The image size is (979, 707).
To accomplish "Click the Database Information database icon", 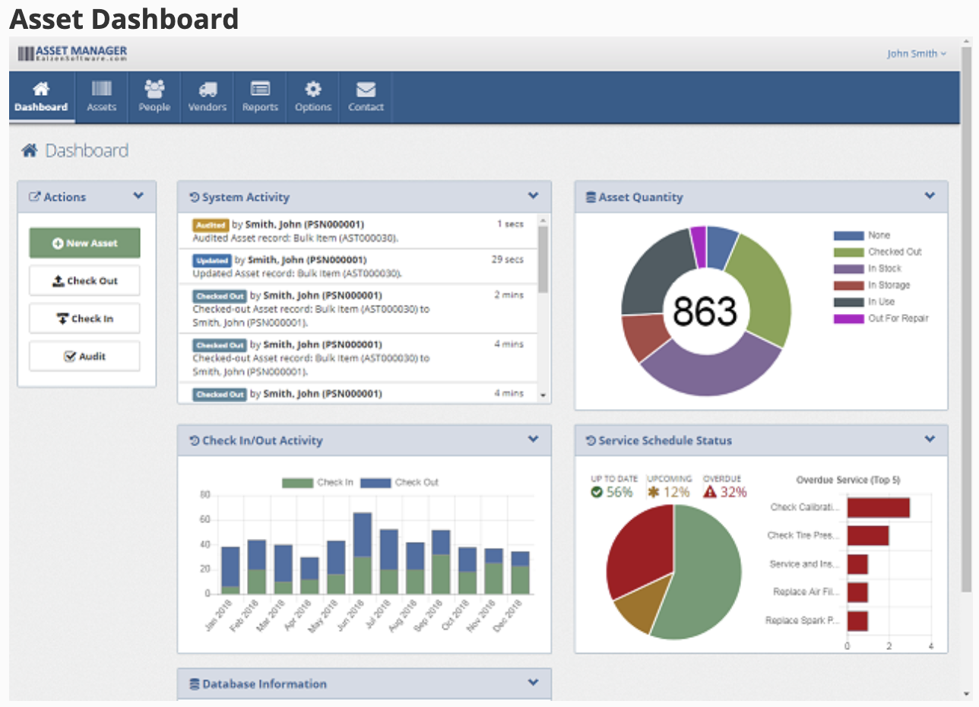I will (195, 683).
